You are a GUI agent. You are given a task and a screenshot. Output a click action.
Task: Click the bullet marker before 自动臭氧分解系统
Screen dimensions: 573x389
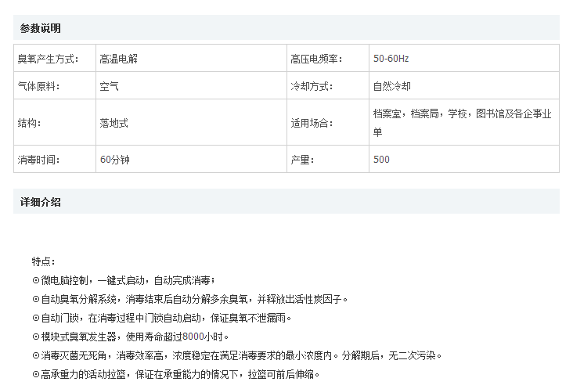36,299
